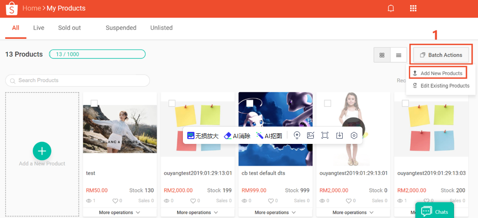The image size is (478, 218).
Task: Open settings hexagon icon in floating toolbar
Action: point(354,136)
